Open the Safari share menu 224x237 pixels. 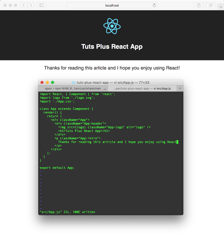tap(199, 5)
